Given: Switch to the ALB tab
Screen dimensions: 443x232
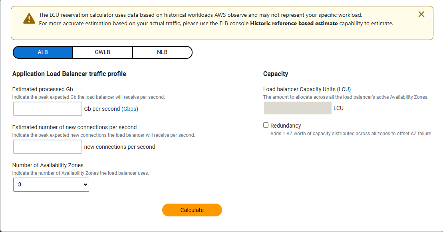Looking at the screenshot, I should pos(43,52).
